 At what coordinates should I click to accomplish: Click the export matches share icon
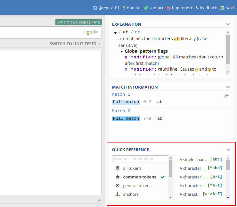(x=227, y=96)
